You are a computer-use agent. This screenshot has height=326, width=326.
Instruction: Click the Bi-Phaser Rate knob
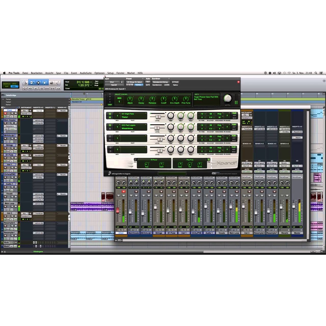[x=147, y=164]
